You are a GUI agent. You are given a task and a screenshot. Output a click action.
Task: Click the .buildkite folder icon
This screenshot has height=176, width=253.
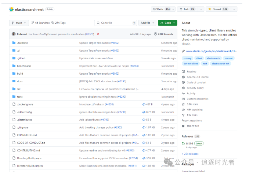(14, 43)
